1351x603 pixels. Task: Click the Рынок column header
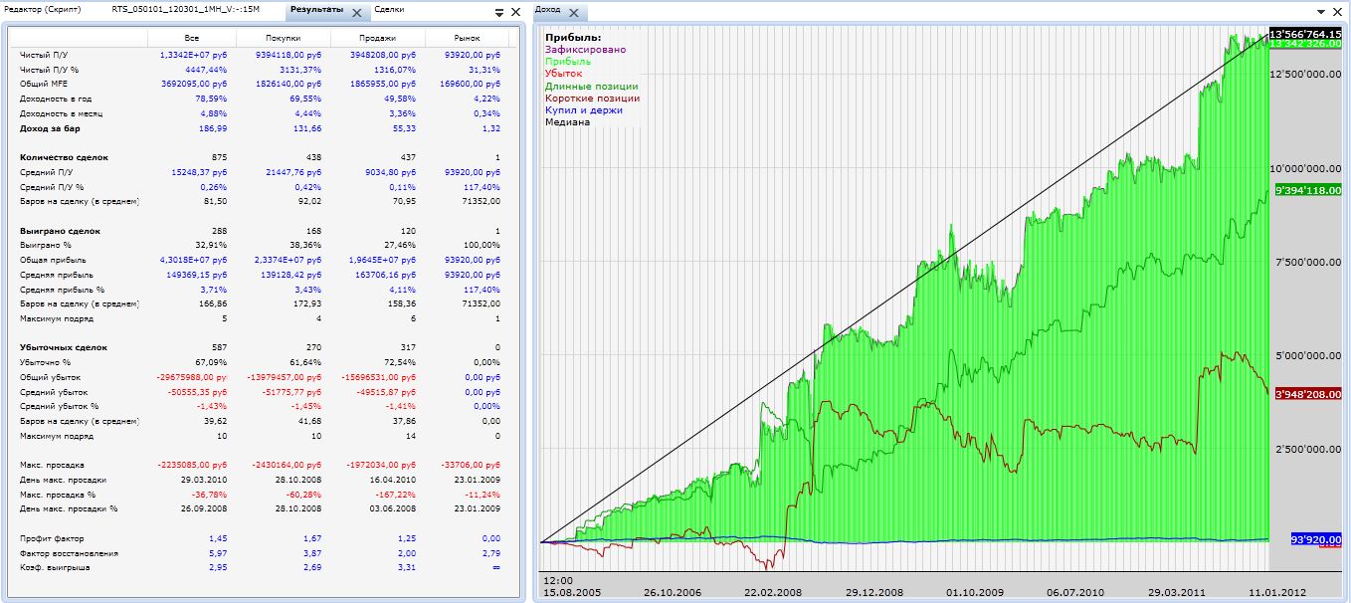point(468,38)
